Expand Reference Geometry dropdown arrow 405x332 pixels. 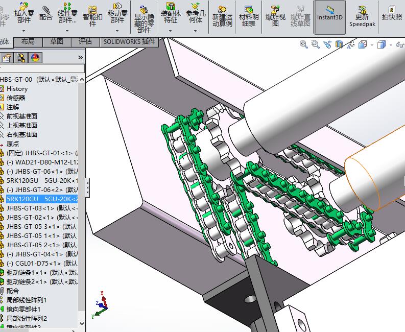196,31
